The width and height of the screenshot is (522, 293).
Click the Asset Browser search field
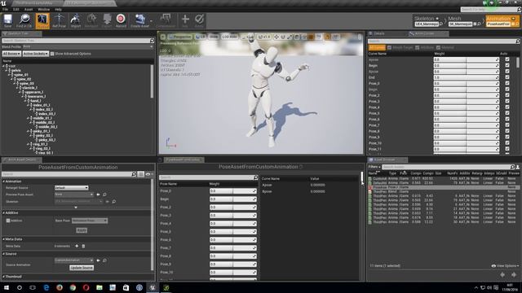(x=446, y=167)
